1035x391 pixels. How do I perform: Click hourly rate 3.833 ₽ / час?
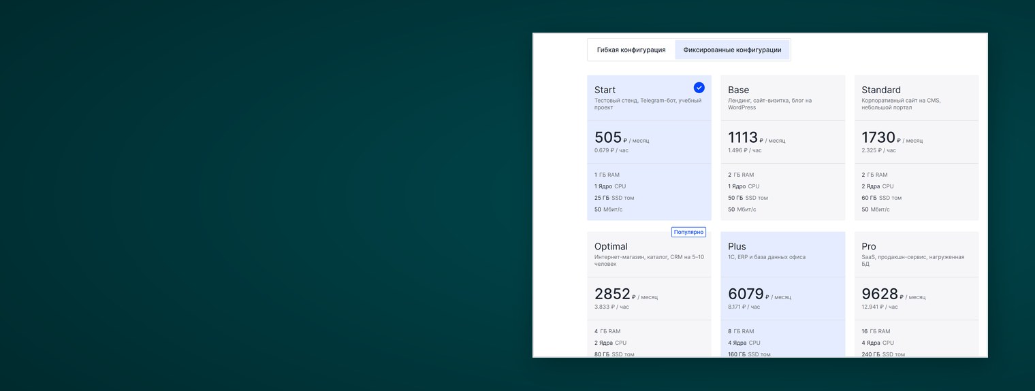[x=611, y=307]
